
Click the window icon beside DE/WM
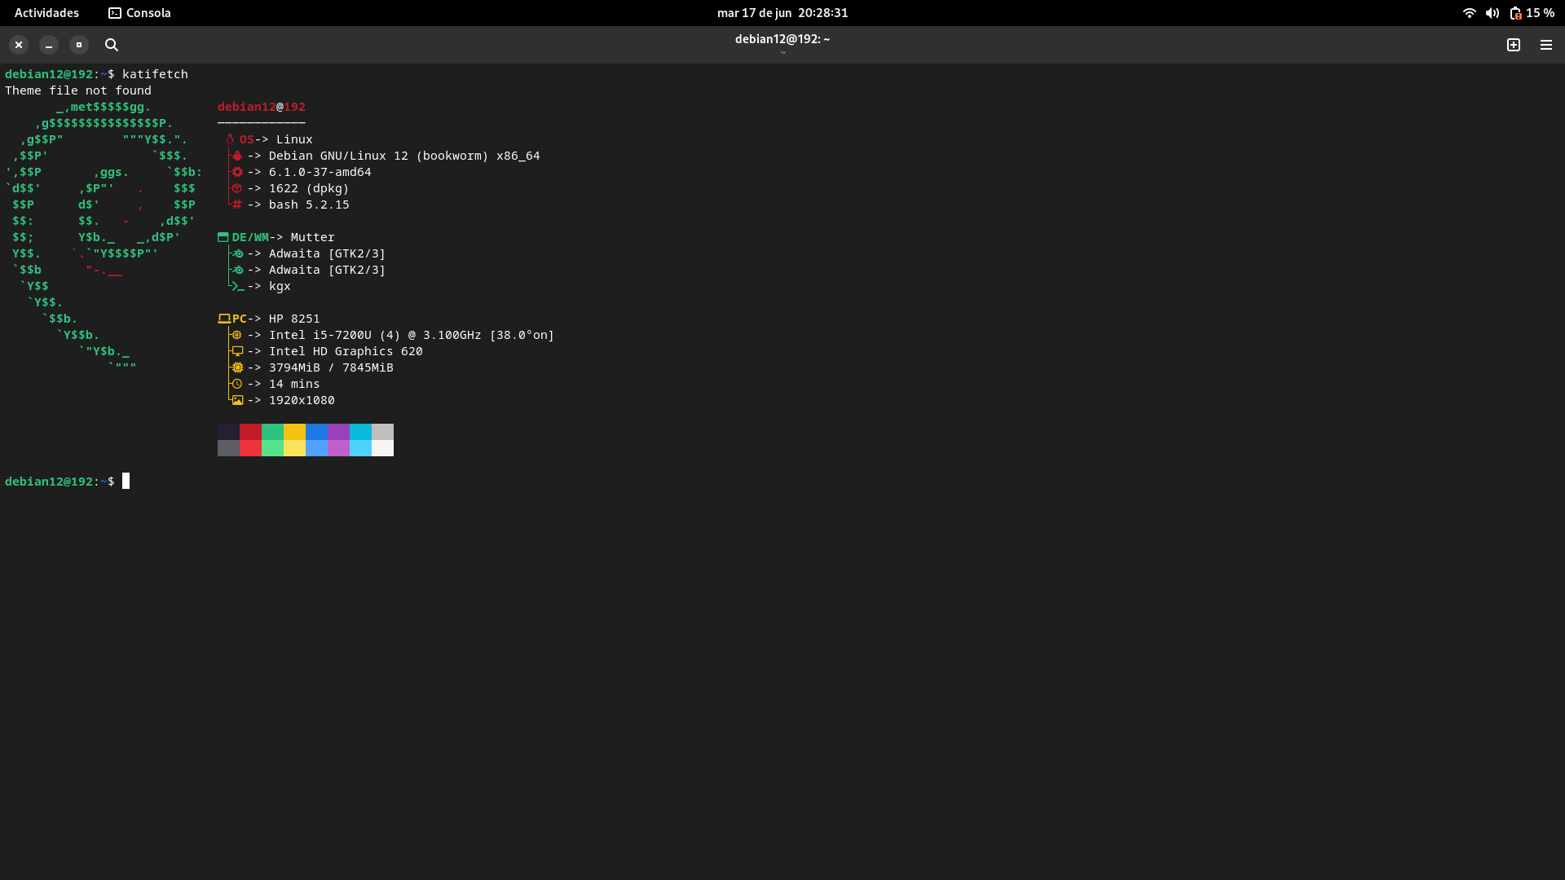pos(223,237)
